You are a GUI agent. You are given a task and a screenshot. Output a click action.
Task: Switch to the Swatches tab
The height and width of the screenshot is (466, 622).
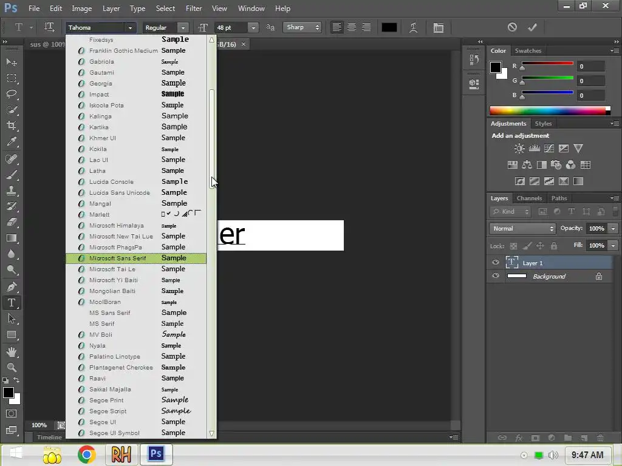528,51
